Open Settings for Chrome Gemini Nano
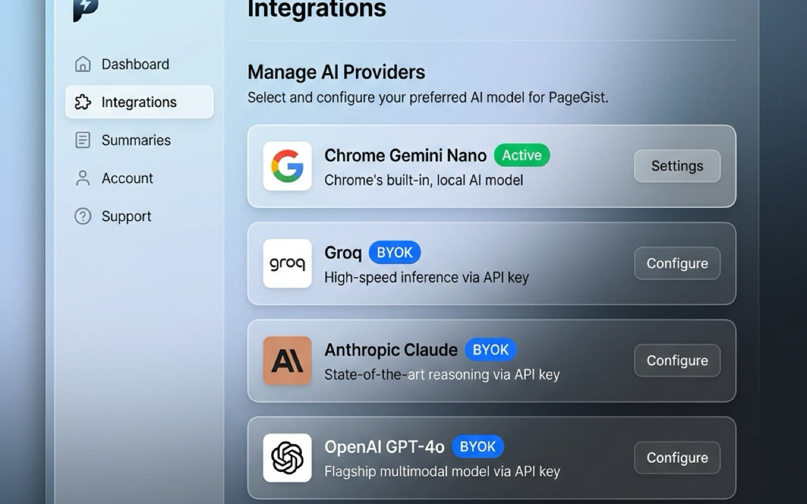 pos(677,166)
